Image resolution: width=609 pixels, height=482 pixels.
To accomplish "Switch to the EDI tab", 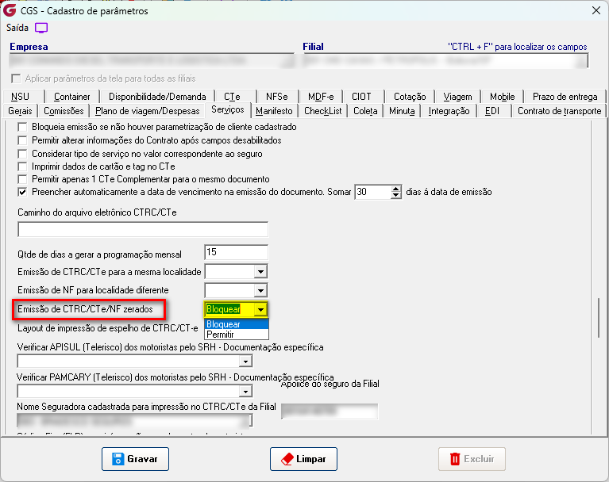I will pos(492,111).
